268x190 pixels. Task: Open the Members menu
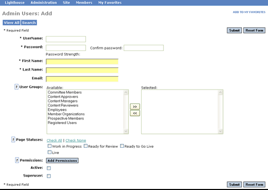(x=84, y=3)
